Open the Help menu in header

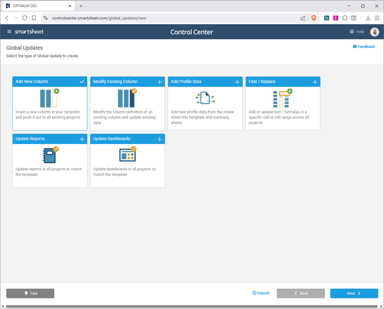coord(357,32)
